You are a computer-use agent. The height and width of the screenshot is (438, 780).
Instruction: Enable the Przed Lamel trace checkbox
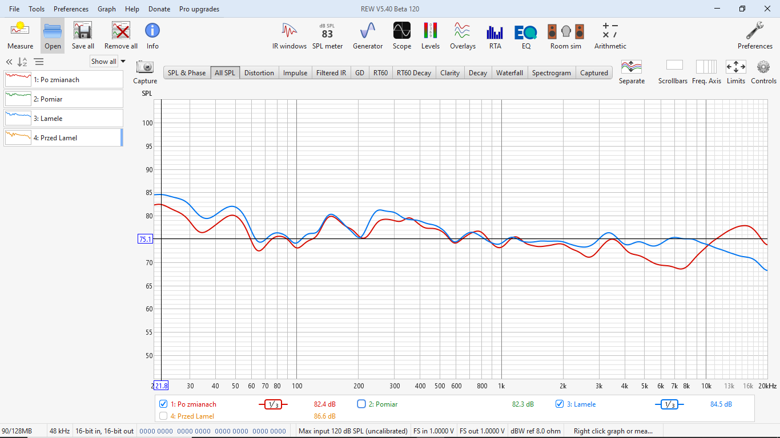[x=164, y=416]
